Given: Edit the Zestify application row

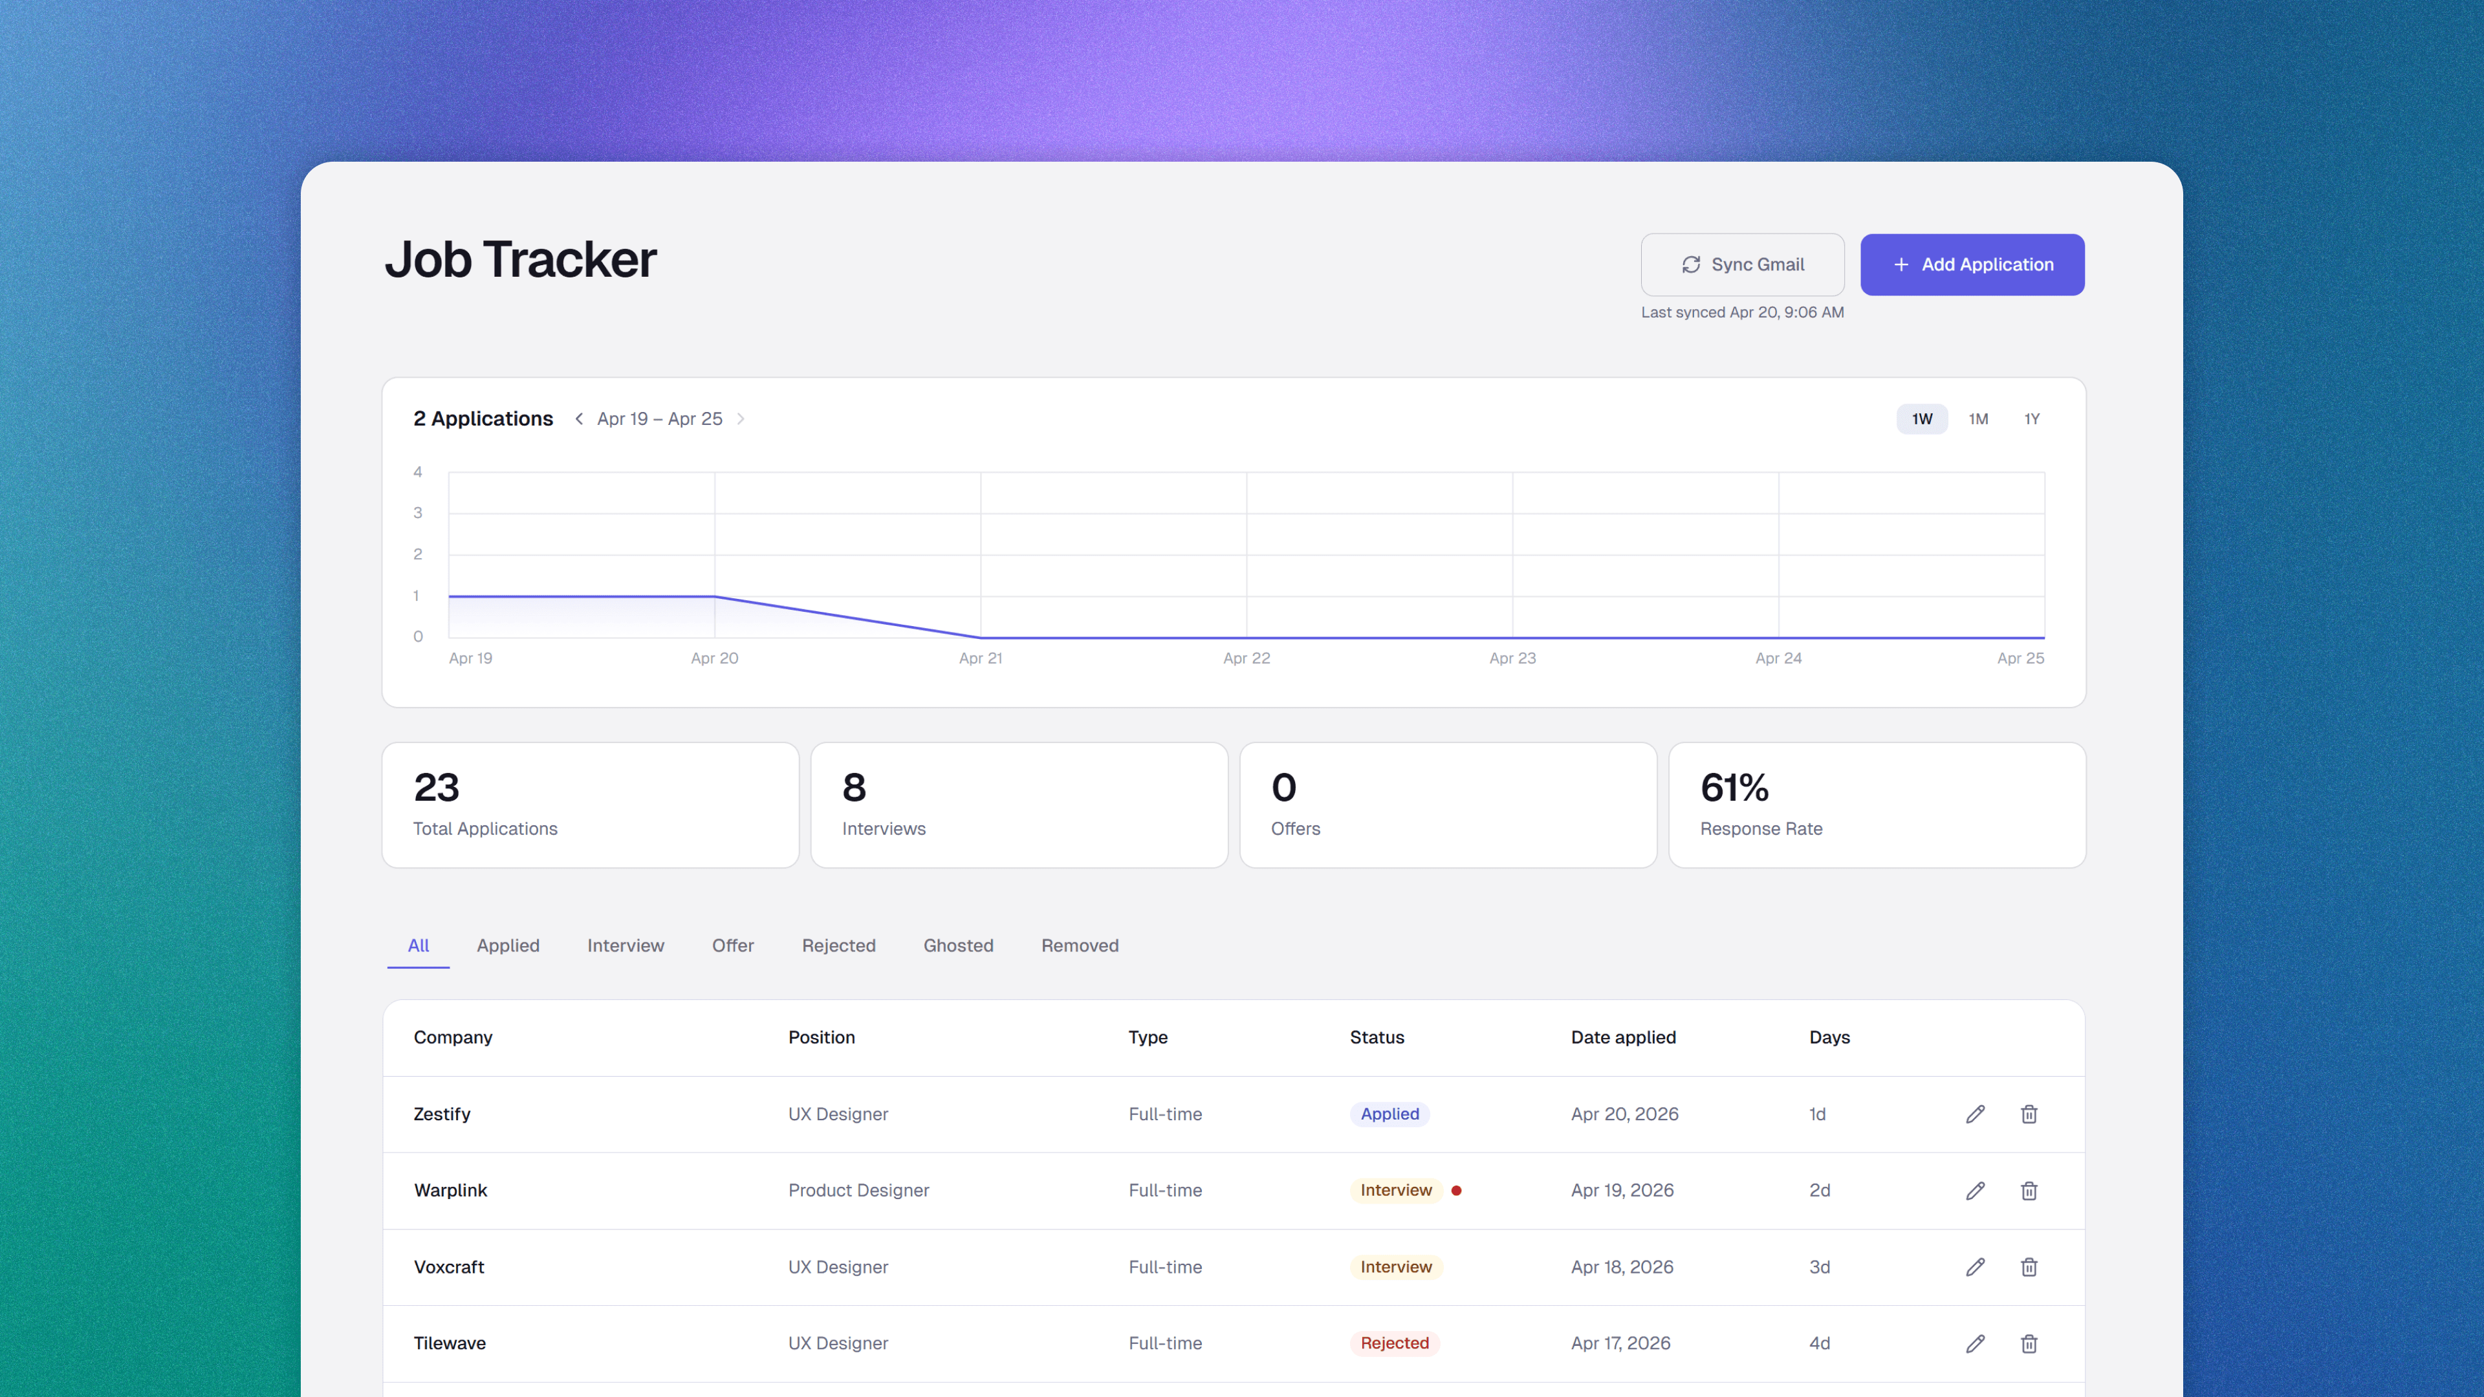Looking at the screenshot, I should [x=1975, y=1114].
